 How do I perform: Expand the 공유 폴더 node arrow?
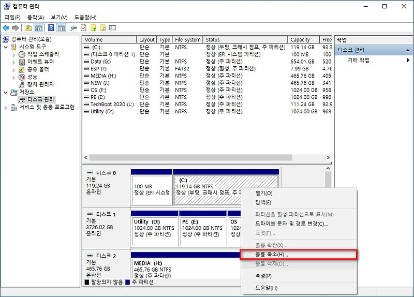14,70
